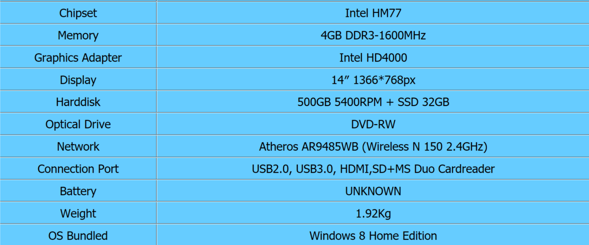Select the 1.92Kg weight value

pyautogui.click(x=373, y=213)
